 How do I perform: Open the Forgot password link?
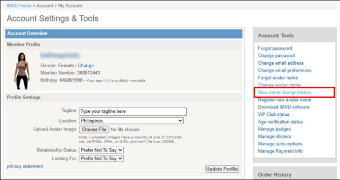tap(275, 49)
